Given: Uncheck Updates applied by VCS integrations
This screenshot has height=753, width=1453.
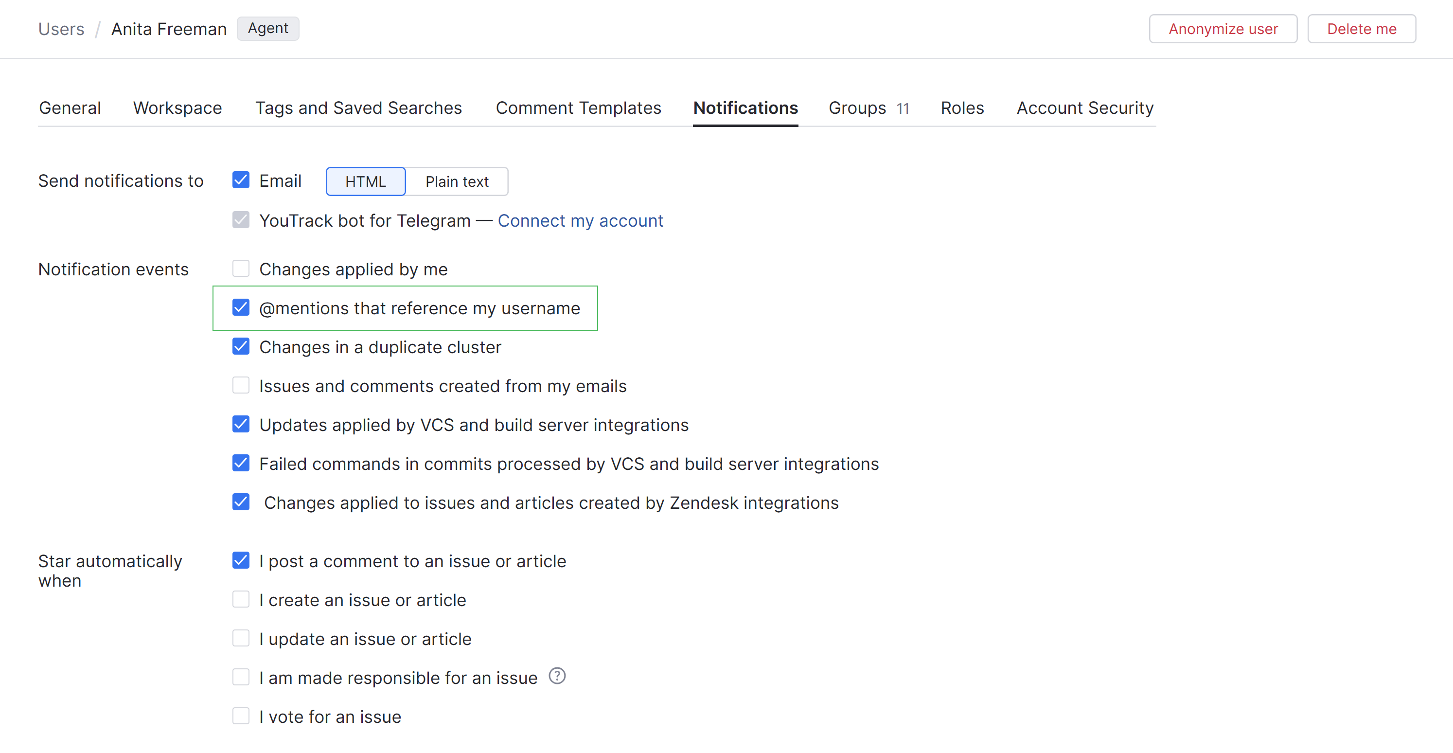Looking at the screenshot, I should [241, 424].
